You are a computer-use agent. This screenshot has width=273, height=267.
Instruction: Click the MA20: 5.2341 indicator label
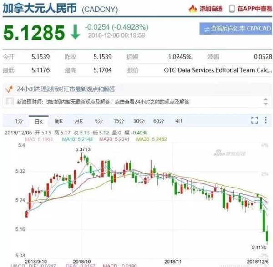114,139
